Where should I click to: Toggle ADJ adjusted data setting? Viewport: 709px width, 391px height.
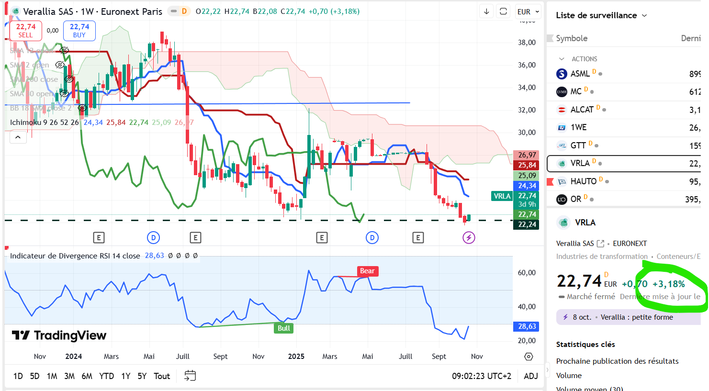530,376
